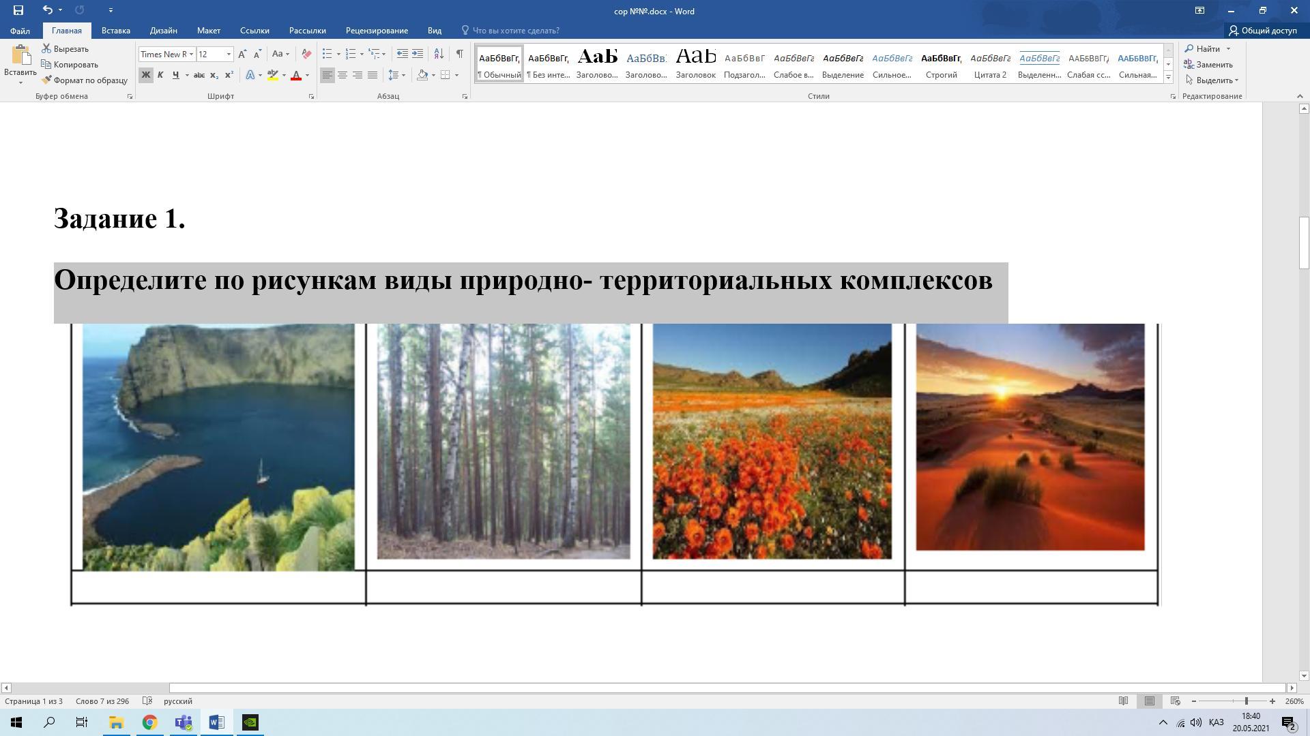Switch to the Рецензирование tab
Image resolution: width=1310 pixels, height=736 pixels.
coord(377,31)
